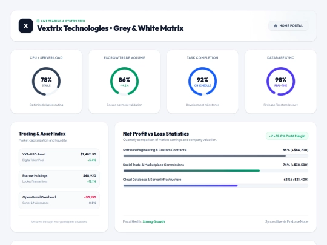327x245 pixels.
Task: Click the green live feed status dot
Action: 38,21
